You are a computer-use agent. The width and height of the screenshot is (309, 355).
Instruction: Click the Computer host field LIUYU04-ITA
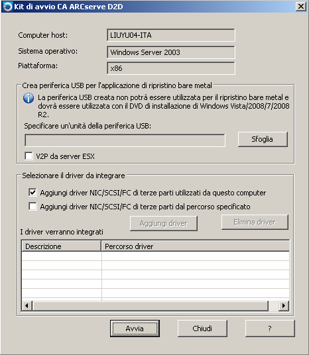pyautogui.click(x=171, y=35)
